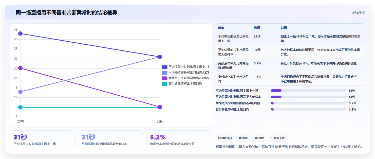The width and height of the screenshot is (375, 159).
Task: Click progress bar for 支付转化率对比全店月均
Action: pos(309,109)
